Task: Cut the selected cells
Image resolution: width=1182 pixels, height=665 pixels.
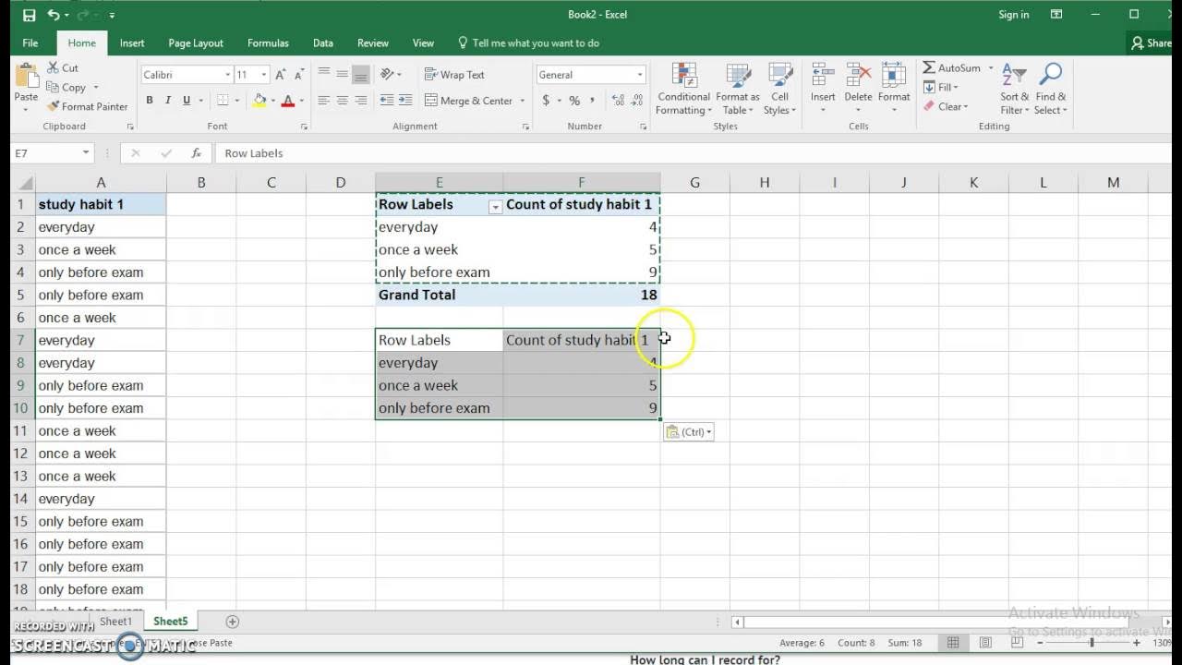Action: 62,67
